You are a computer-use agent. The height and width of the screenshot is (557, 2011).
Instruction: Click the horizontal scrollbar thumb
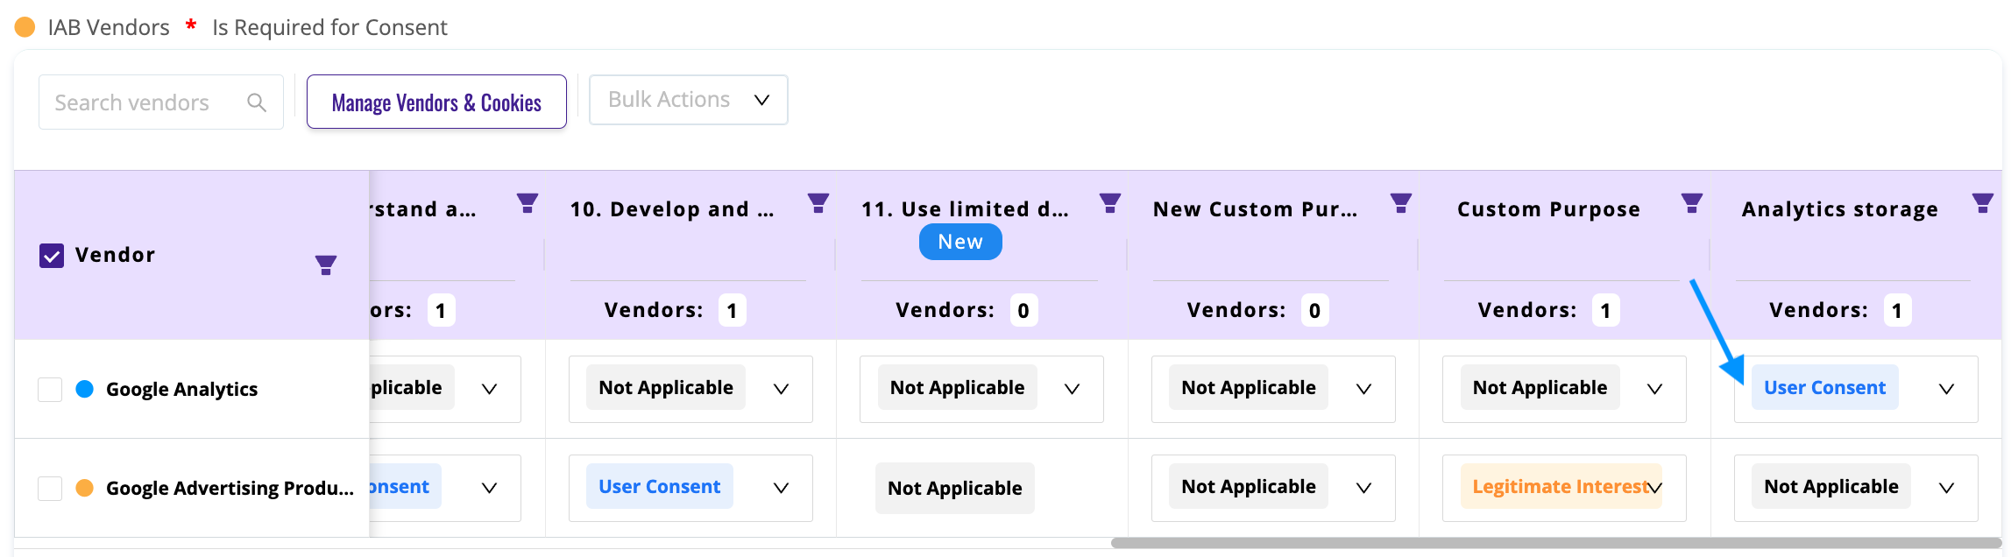(1554, 543)
